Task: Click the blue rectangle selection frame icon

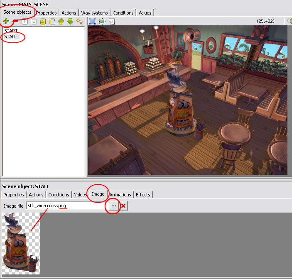Action: 92,22
